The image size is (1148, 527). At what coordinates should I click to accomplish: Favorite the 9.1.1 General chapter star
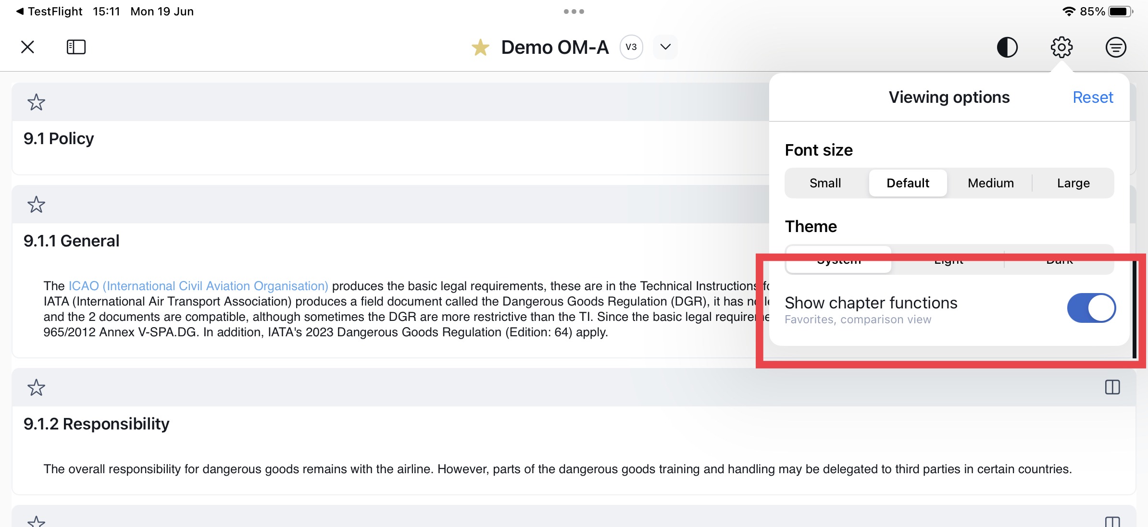[36, 204]
